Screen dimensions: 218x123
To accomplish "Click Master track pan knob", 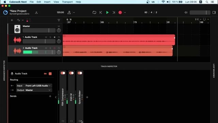I will (59, 30).
